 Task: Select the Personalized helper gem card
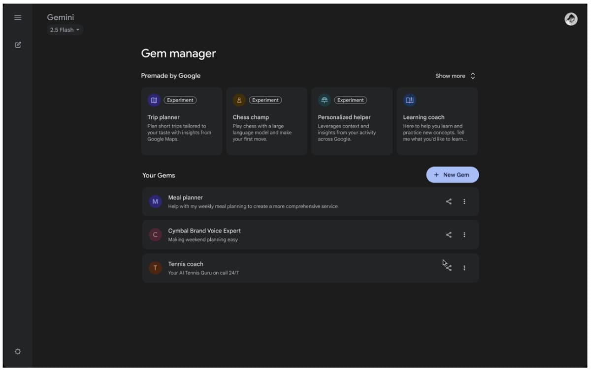352,121
